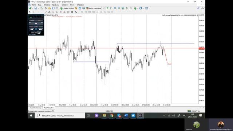Zoom out of the chart
This screenshot has height=131, width=233.
click(119, 8)
